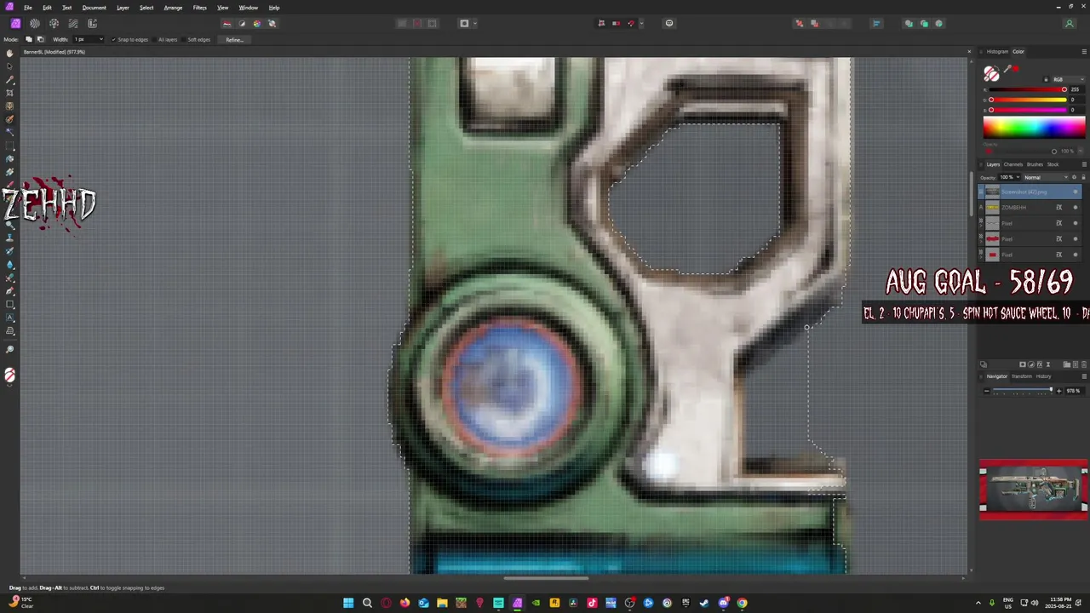The image size is (1090, 613).
Task: Select the Zoom tool in the toolbox
Action: pyautogui.click(x=10, y=349)
